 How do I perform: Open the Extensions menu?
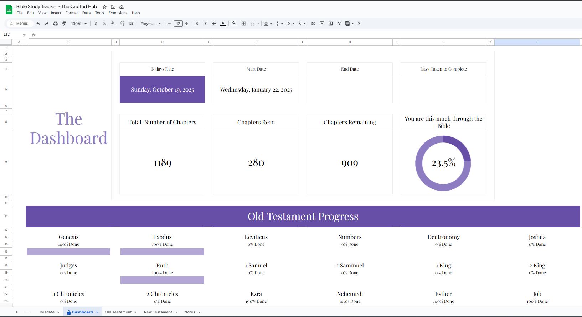118,13
